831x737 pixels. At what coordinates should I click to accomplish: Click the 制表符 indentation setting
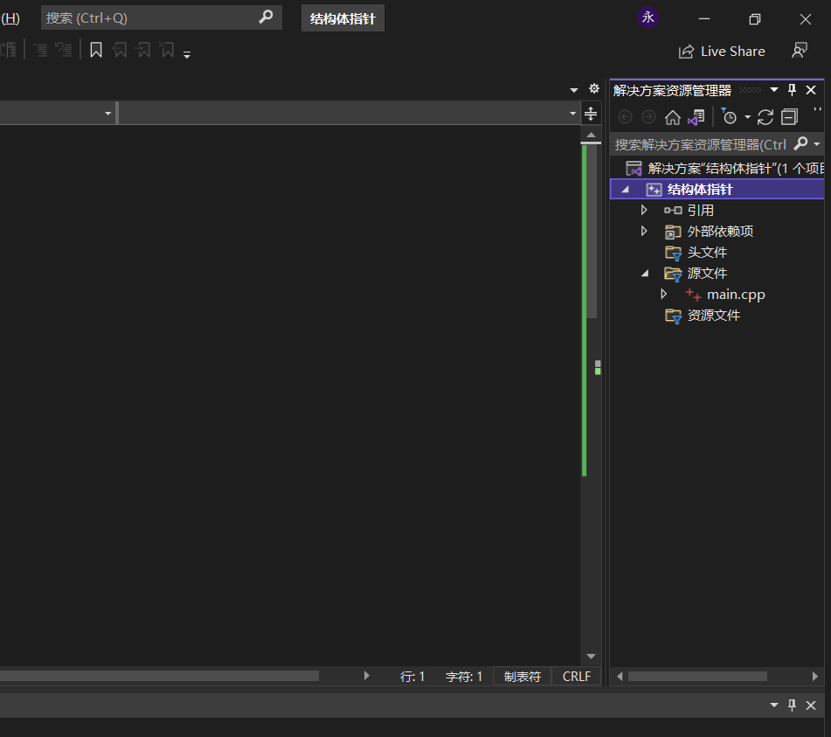pyautogui.click(x=522, y=677)
